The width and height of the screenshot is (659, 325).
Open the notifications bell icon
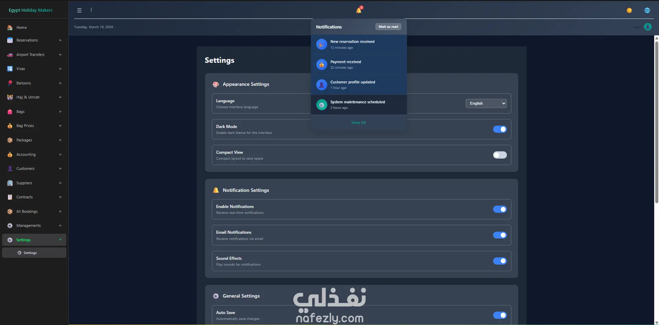[x=359, y=10]
